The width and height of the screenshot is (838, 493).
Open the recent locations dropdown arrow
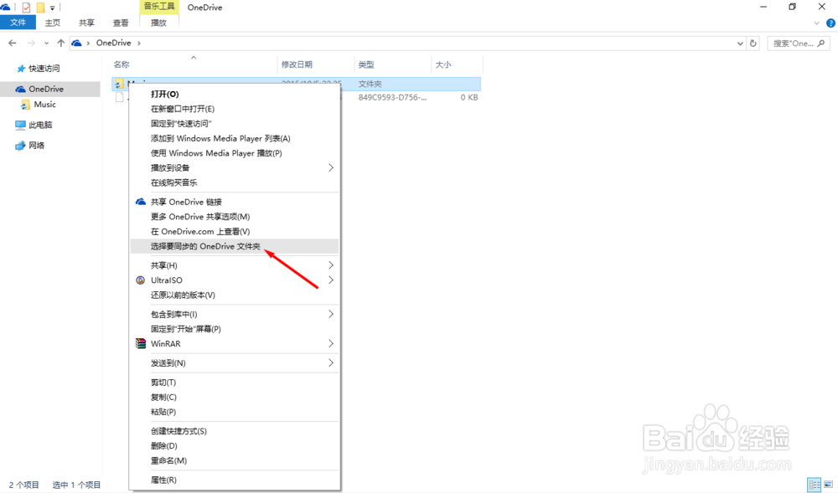(46, 44)
